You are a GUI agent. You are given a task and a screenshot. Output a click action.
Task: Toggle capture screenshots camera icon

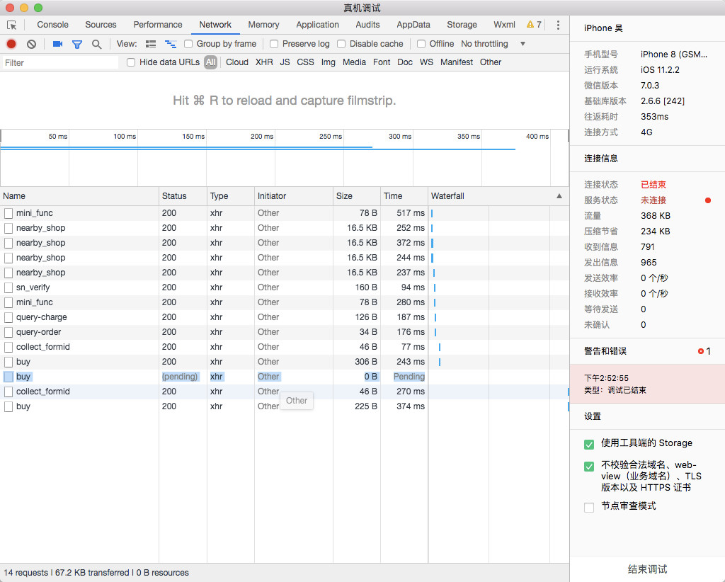[x=57, y=44]
